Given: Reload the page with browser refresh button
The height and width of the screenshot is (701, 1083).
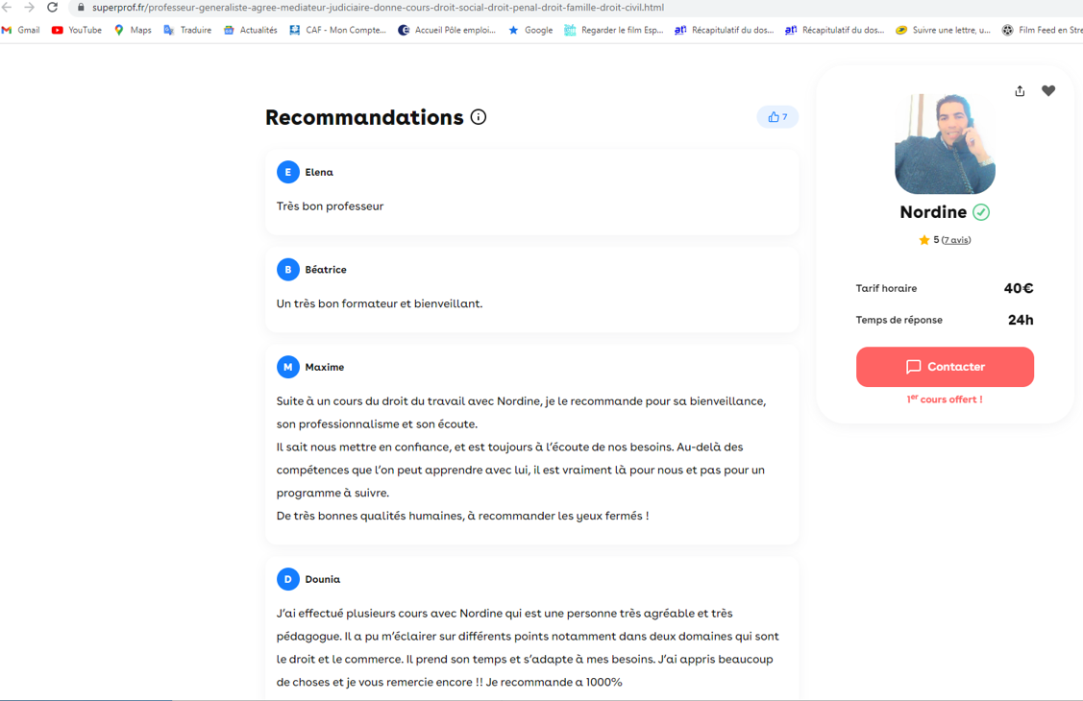Looking at the screenshot, I should click(x=53, y=8).
